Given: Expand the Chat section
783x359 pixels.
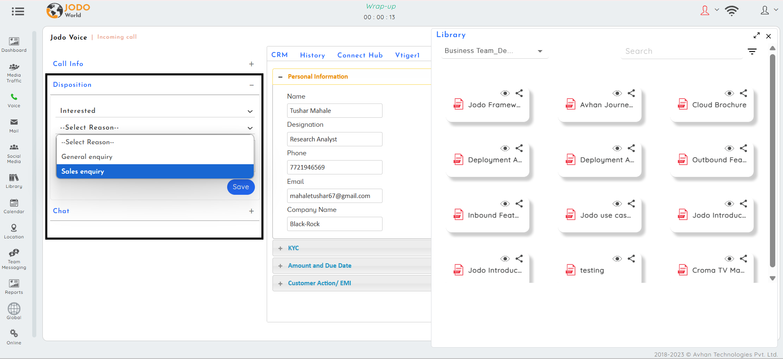Looking at the screenshot, I should (x=251, y=211).
